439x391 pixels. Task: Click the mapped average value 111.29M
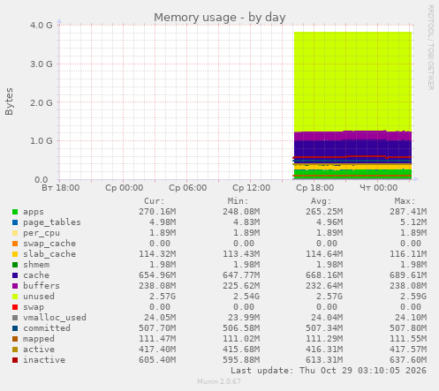[324, 339]
